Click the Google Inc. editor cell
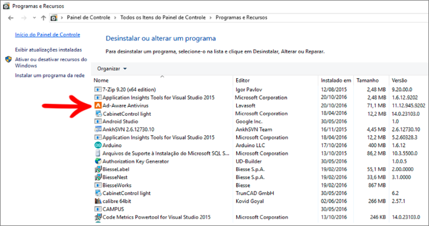This screenshot has width=429, height=226. 249,121
